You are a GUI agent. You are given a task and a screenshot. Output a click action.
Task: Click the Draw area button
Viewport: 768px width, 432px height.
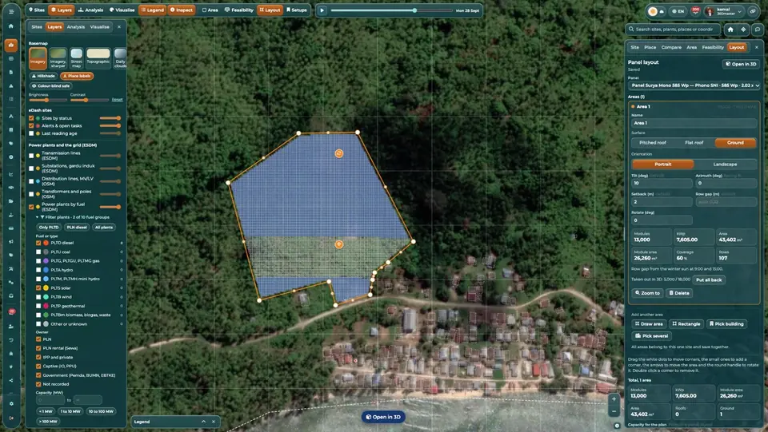point(649,324)
